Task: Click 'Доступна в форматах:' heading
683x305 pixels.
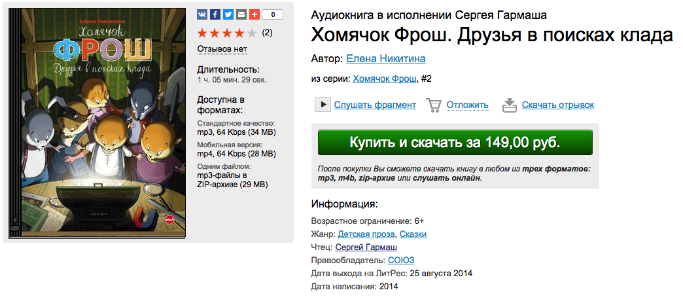Action: coord(220,105)
